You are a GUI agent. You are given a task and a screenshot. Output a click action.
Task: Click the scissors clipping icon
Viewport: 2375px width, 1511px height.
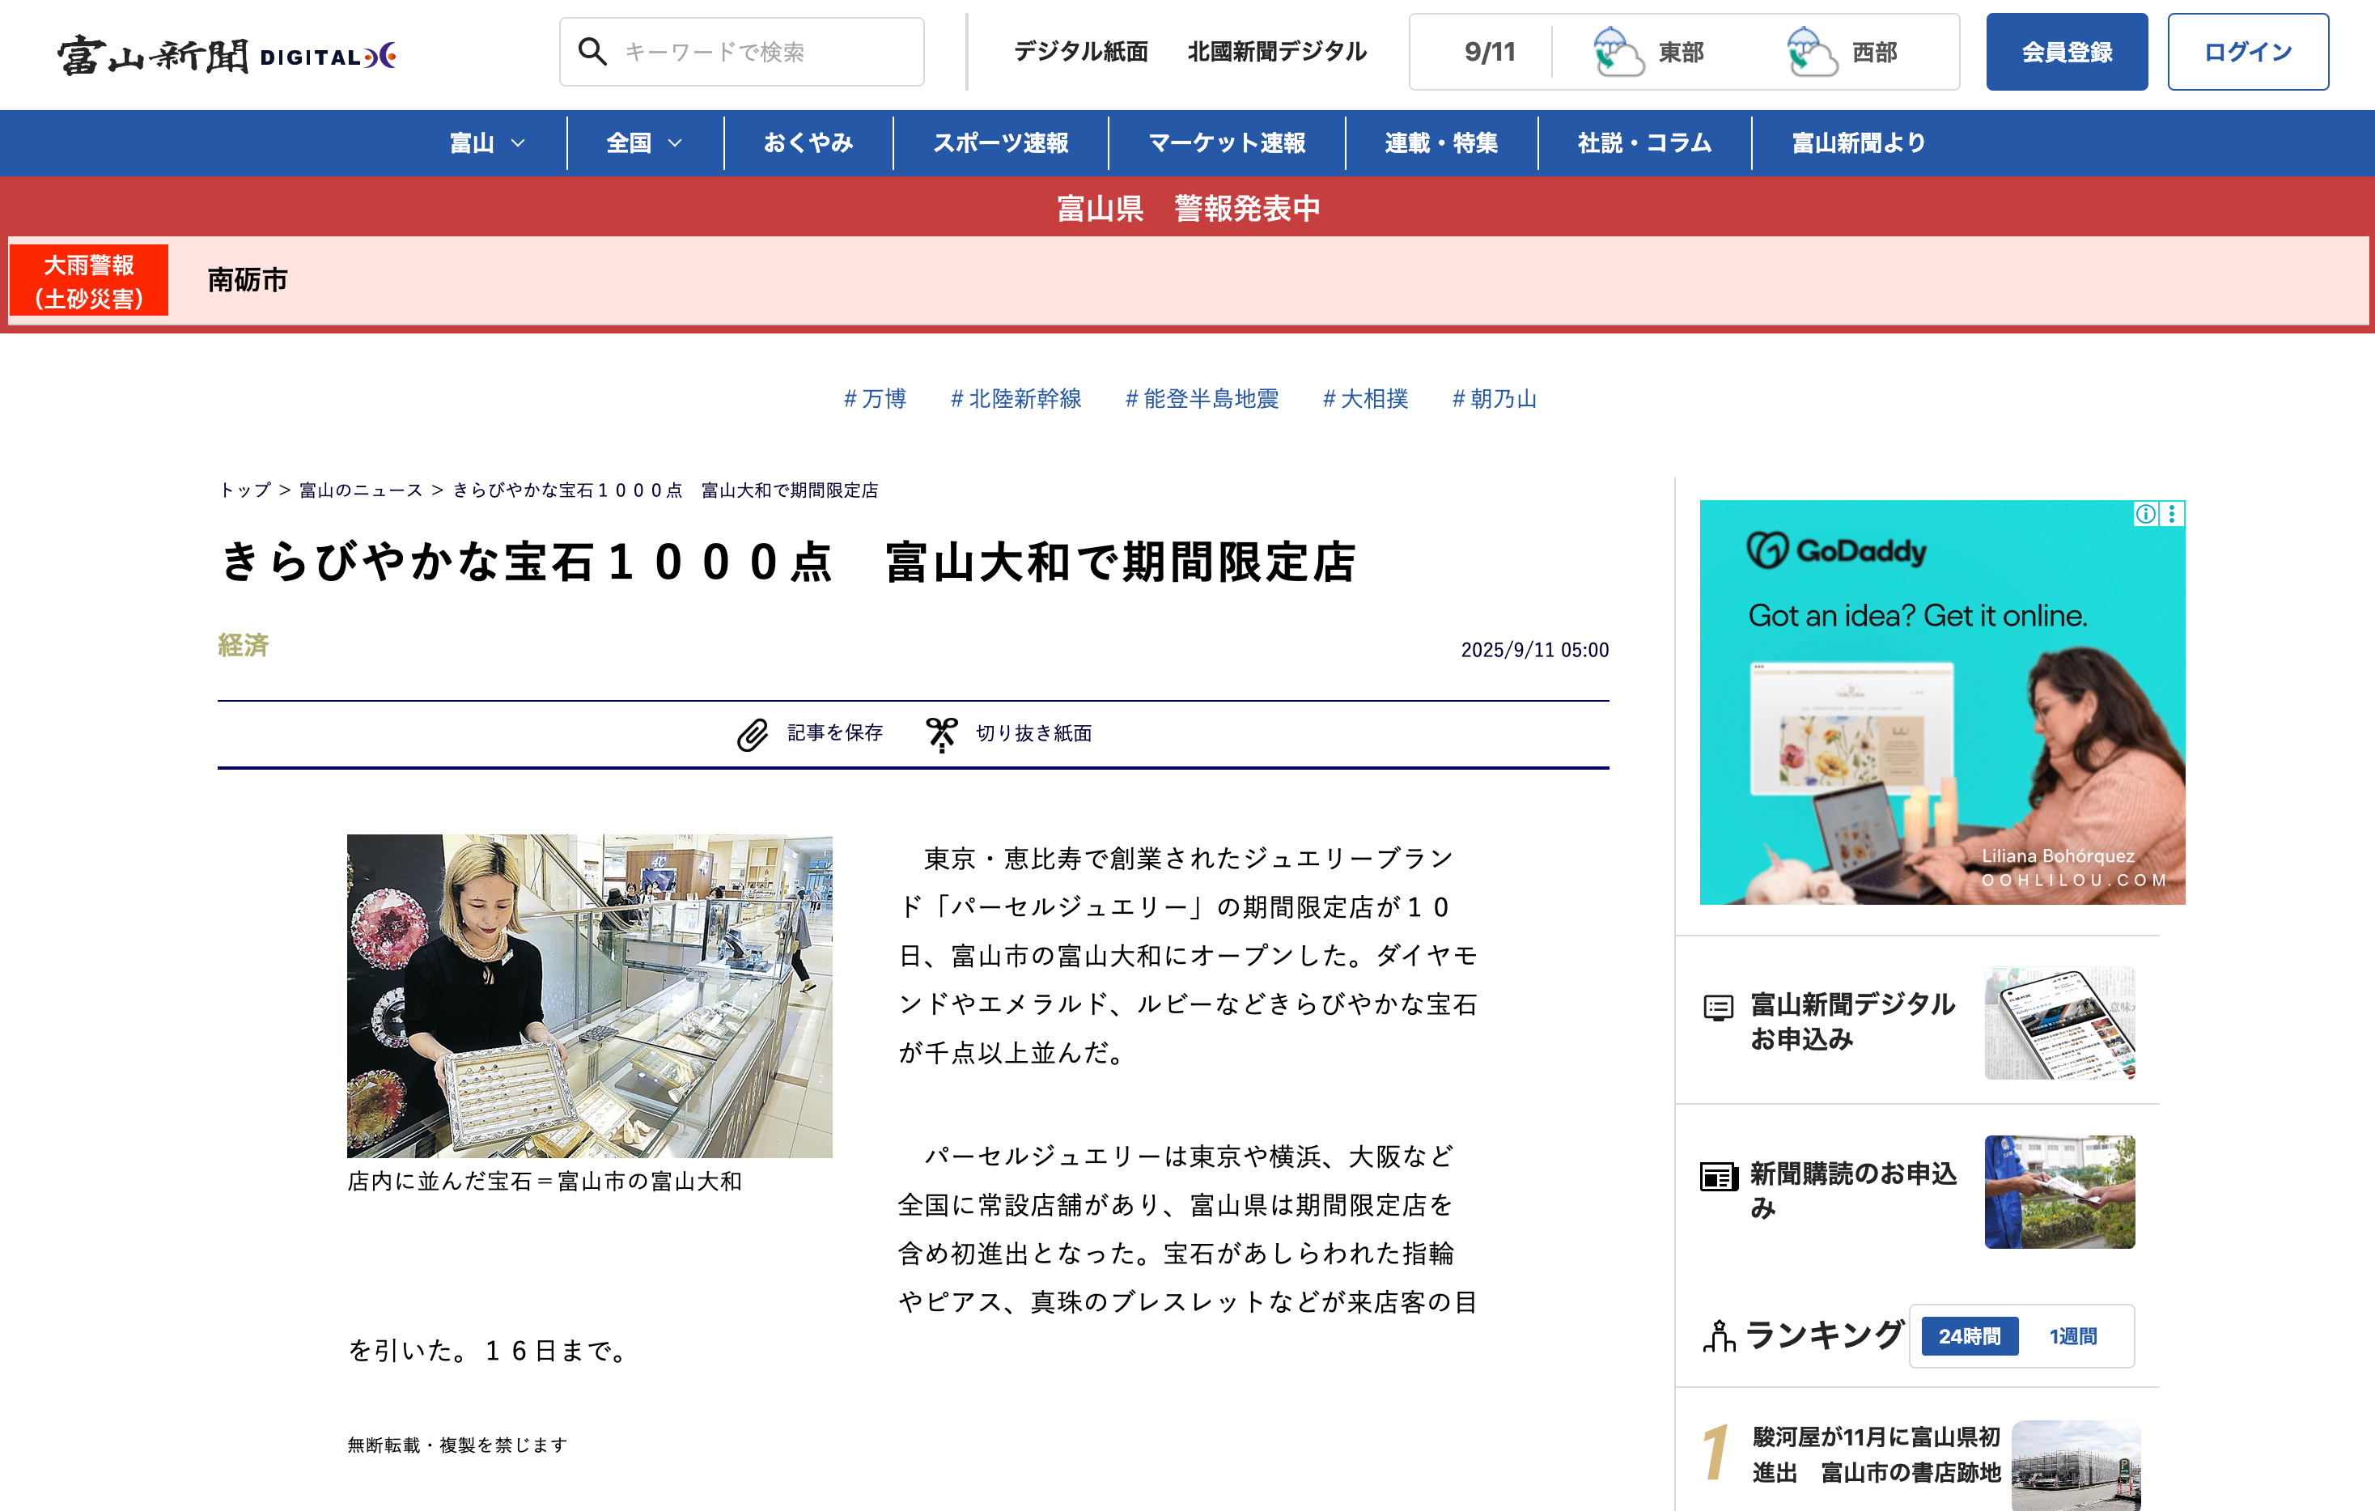(941, 734)
